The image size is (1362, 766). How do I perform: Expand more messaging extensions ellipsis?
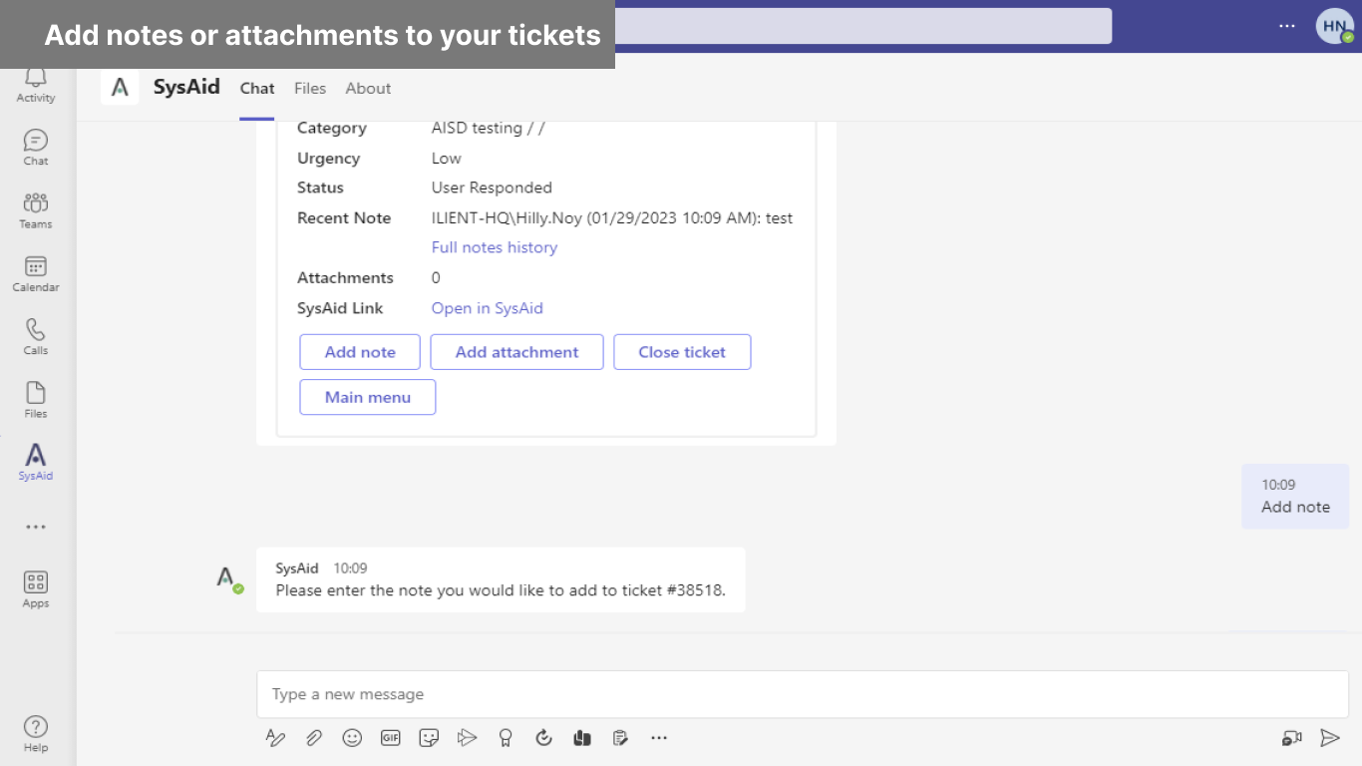tap(659, 738)
